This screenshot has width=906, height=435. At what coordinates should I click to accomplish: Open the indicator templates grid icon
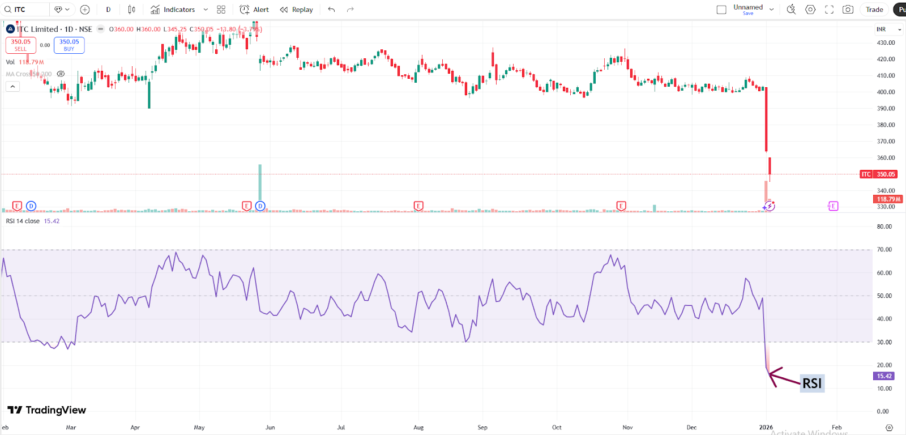[x=221, y=10]
